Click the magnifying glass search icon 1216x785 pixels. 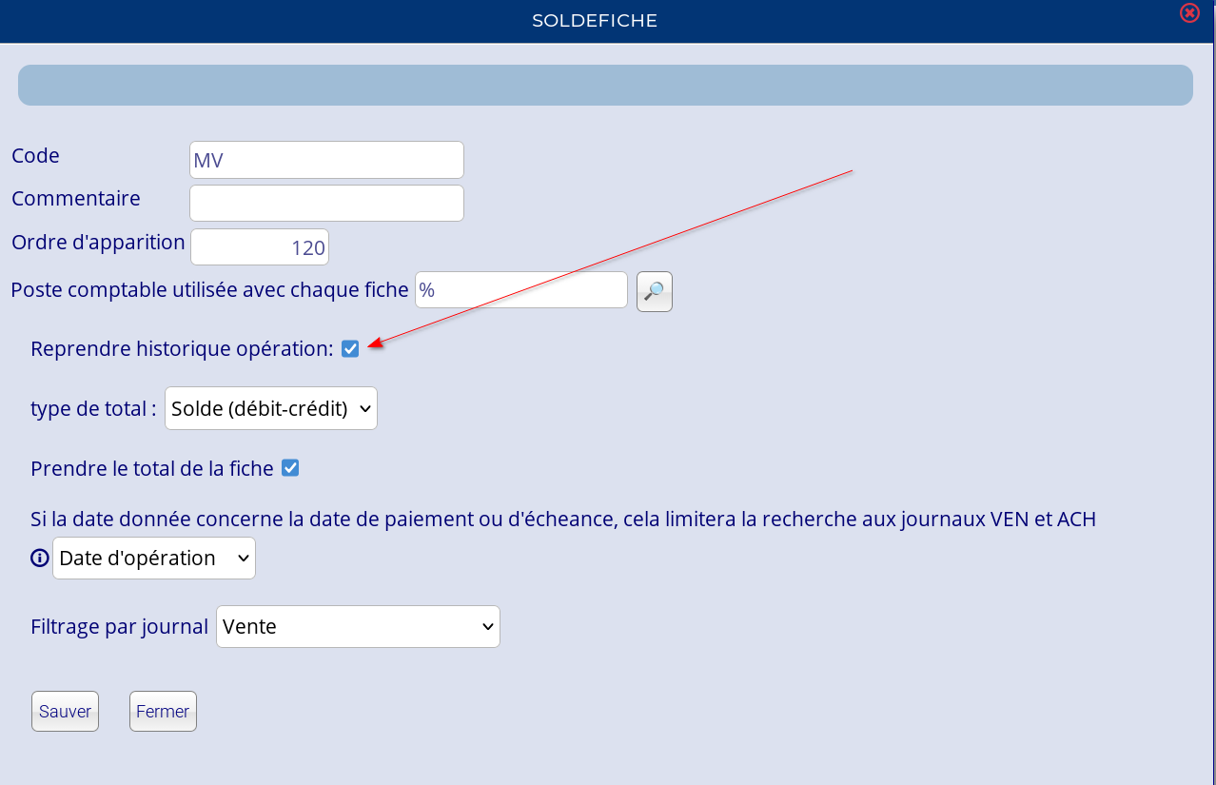pos(654,291)
